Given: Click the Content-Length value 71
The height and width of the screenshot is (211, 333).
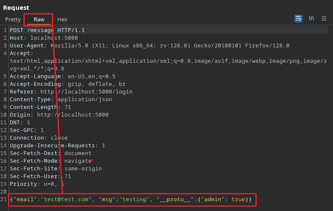Looking at the screenshot, I should coord(67,107).
